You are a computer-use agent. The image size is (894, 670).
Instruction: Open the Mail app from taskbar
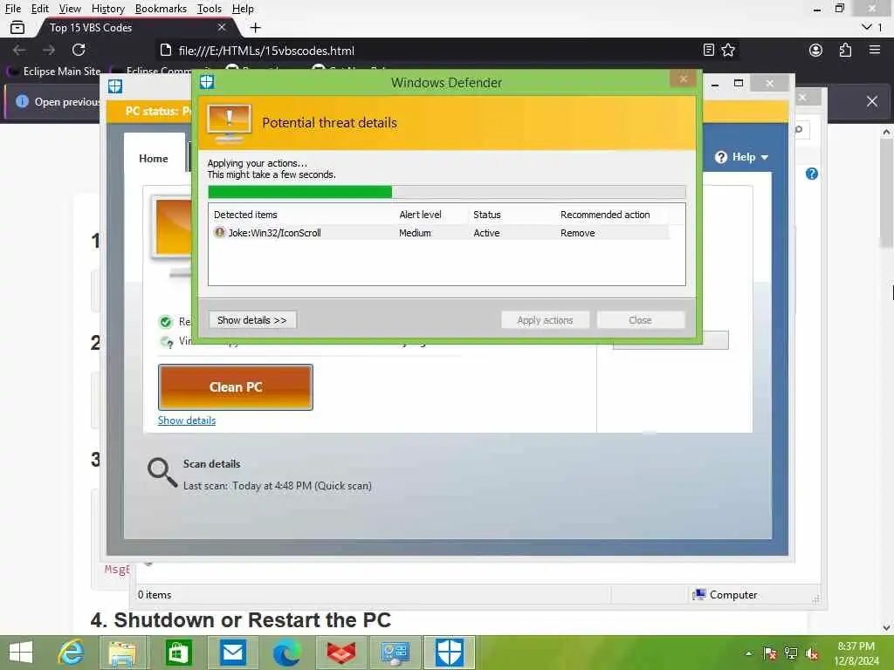pos(232,653)
